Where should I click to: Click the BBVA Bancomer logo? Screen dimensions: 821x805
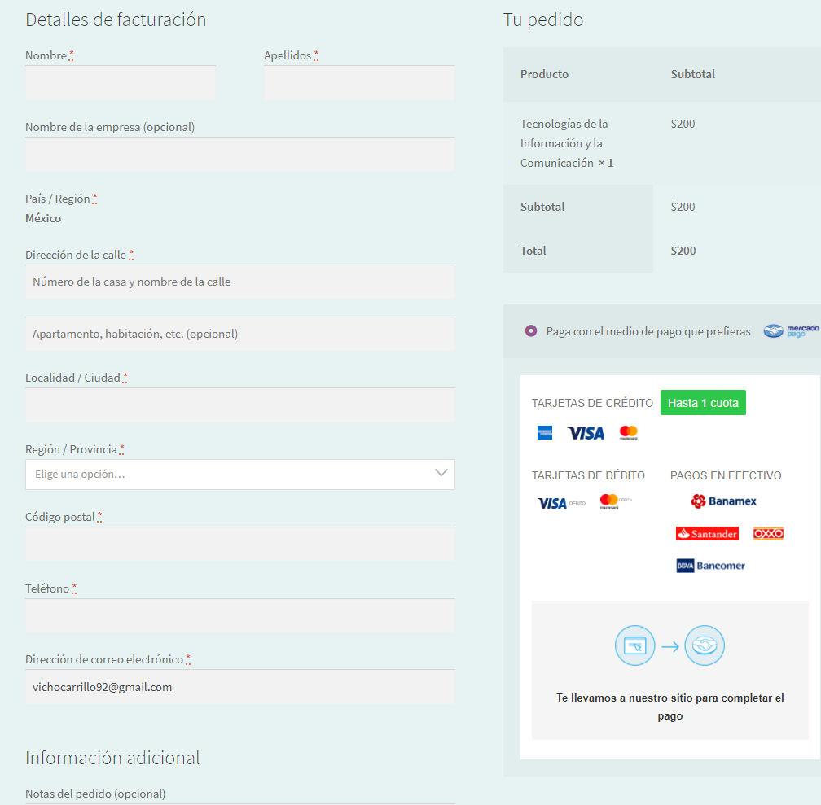click(710, 566)
